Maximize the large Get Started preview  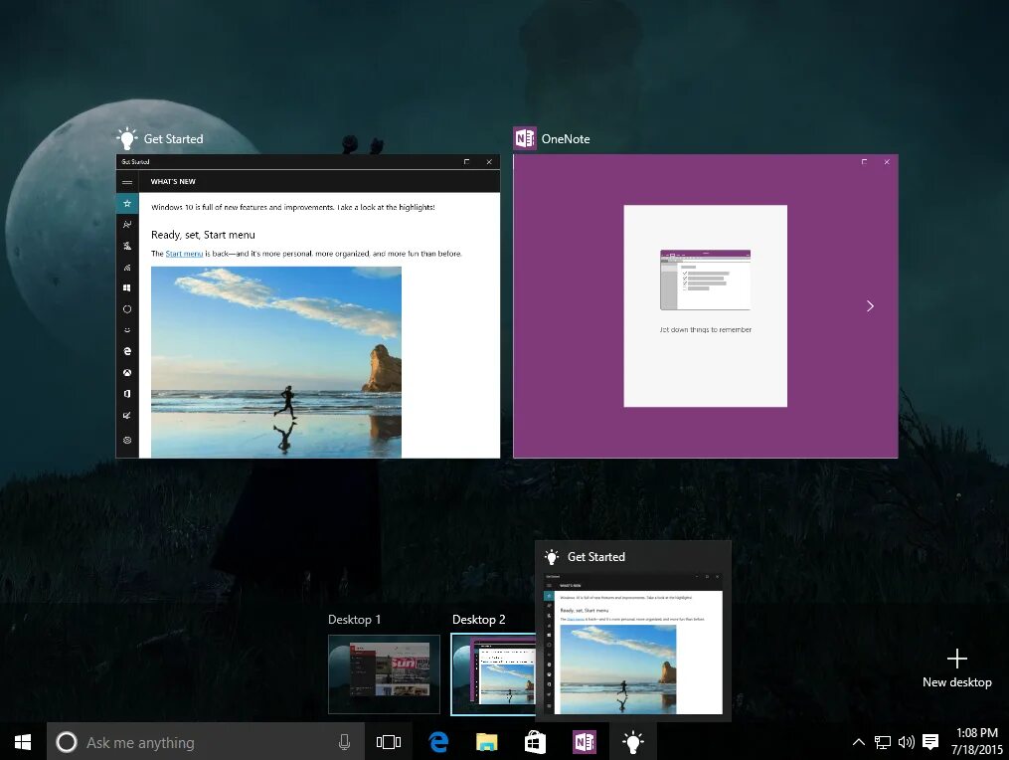pos(466,162)
